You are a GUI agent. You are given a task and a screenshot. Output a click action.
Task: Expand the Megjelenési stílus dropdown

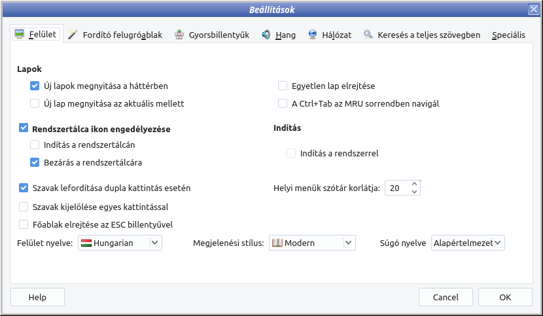pos(348,243)
